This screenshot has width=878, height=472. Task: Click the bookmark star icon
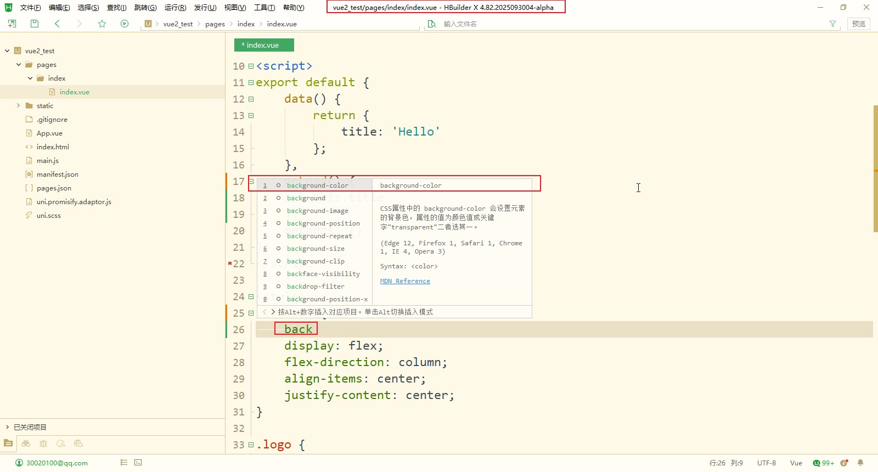coord(102,24)
